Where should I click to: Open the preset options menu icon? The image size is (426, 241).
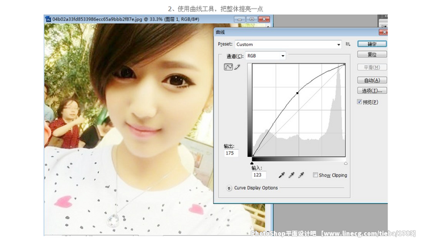[348, 44]
